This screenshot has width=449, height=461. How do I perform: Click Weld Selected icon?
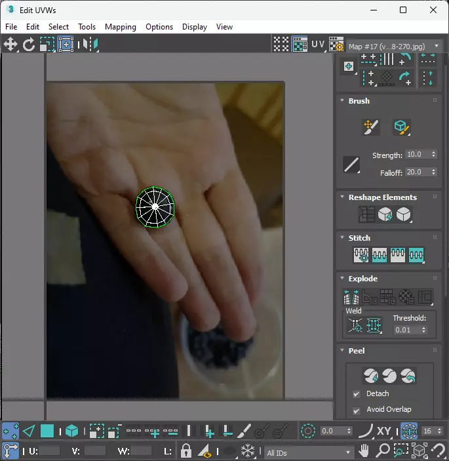374,325
